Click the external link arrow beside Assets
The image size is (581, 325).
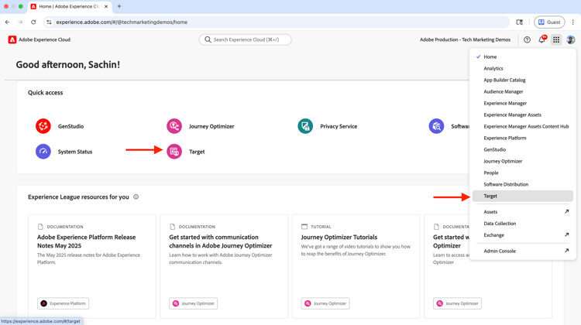coord(566,211)
